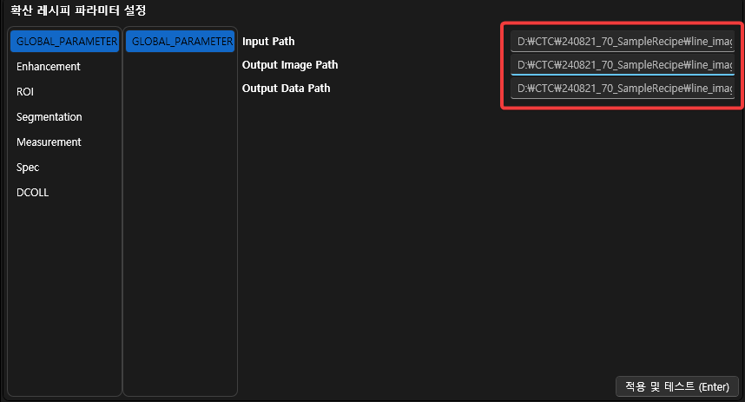Focus the Output Image Path field
The height and width of the screenshot is (402, 745).
(622, 65)
